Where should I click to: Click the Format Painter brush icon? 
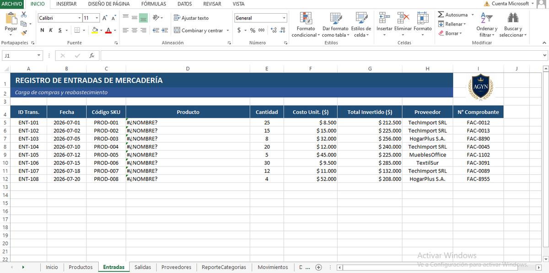(x=24, y=32)
